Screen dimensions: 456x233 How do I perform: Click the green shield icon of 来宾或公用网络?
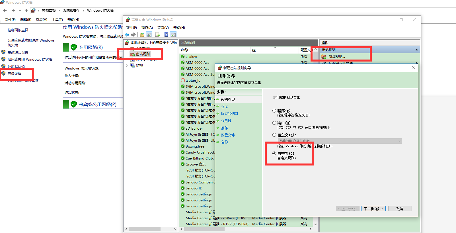coord(74,104)
